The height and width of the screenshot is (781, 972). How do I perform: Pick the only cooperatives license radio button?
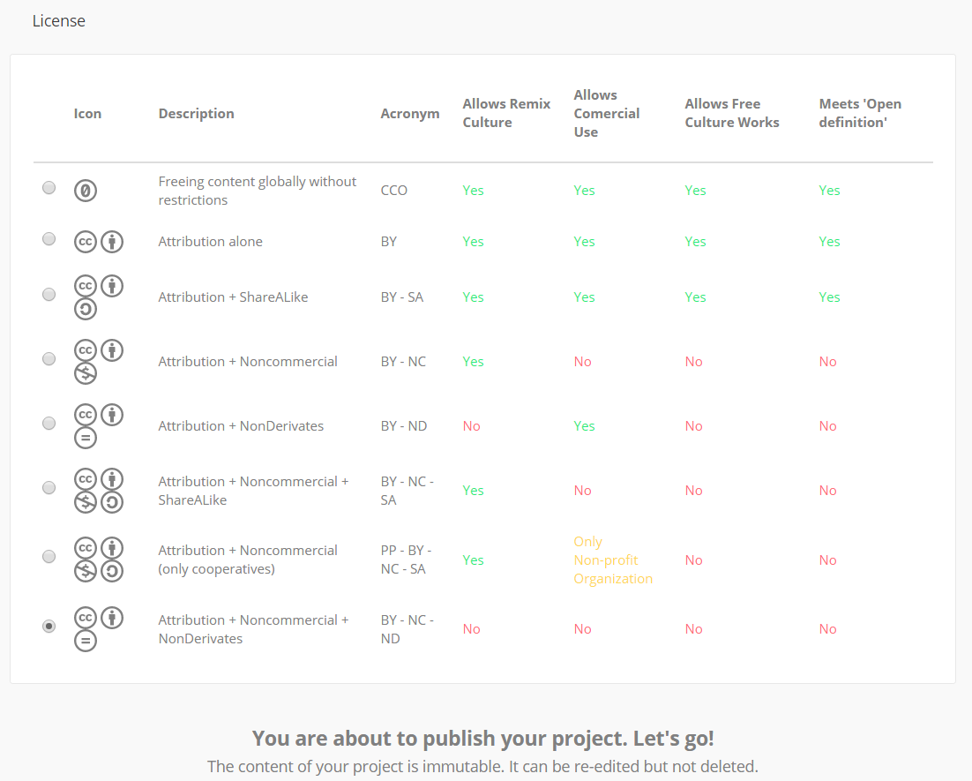tap(49, 557)
